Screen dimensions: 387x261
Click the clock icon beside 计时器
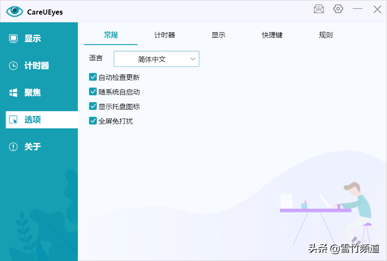[x=14, y=66]
